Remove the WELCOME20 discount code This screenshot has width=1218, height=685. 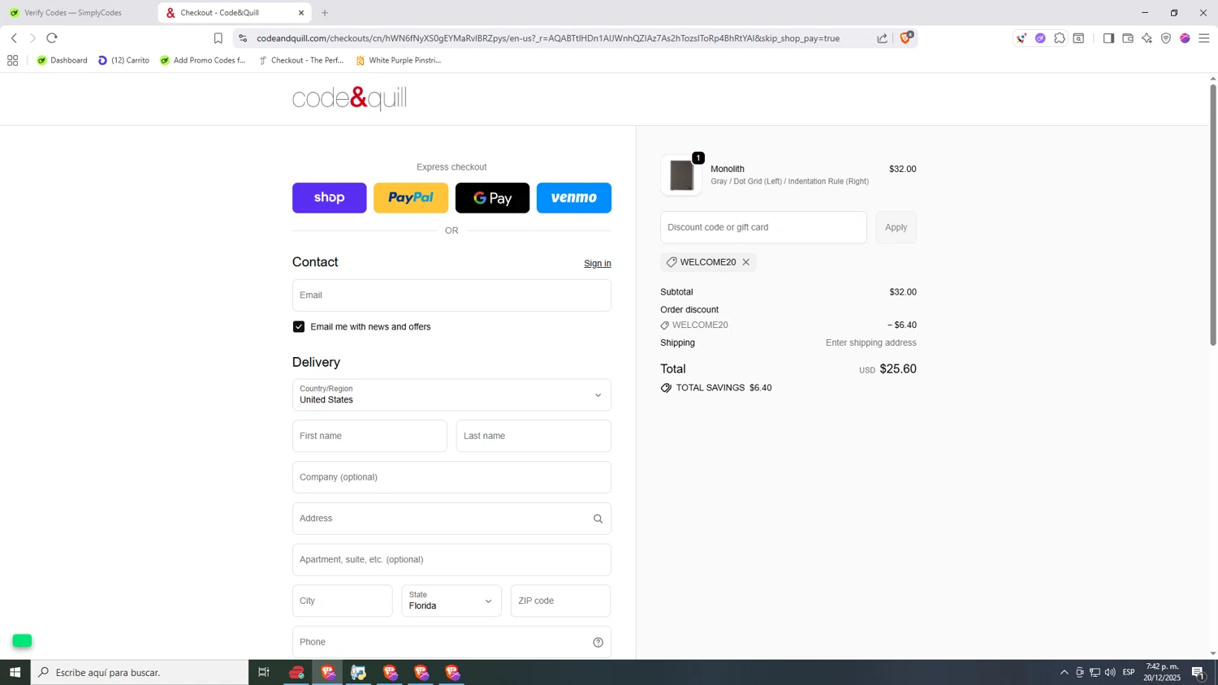(745, 262)
